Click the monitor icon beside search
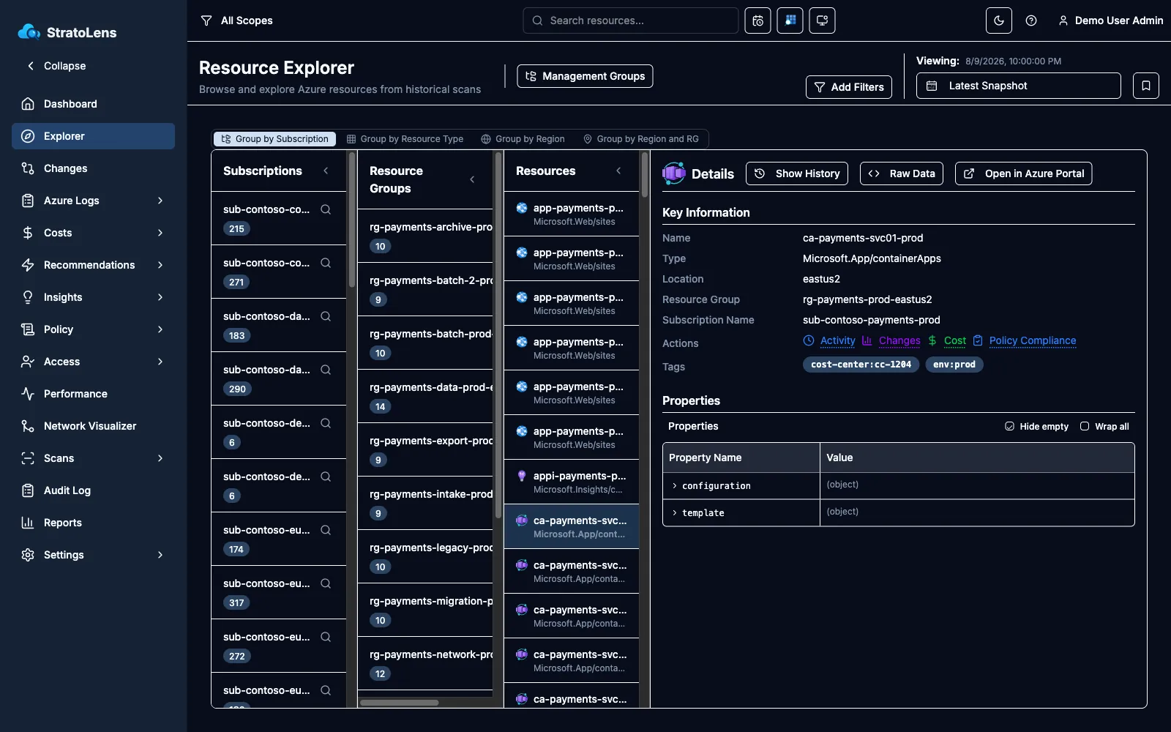 (822, 20)
